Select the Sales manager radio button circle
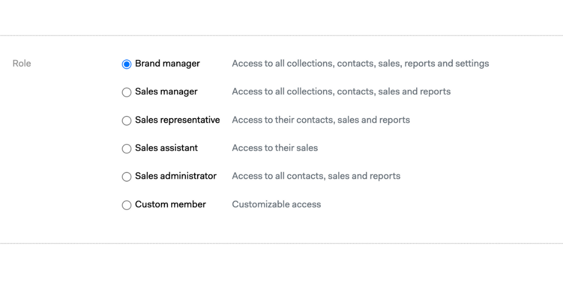Screen dimensions: 563x281 pos(127,92)
